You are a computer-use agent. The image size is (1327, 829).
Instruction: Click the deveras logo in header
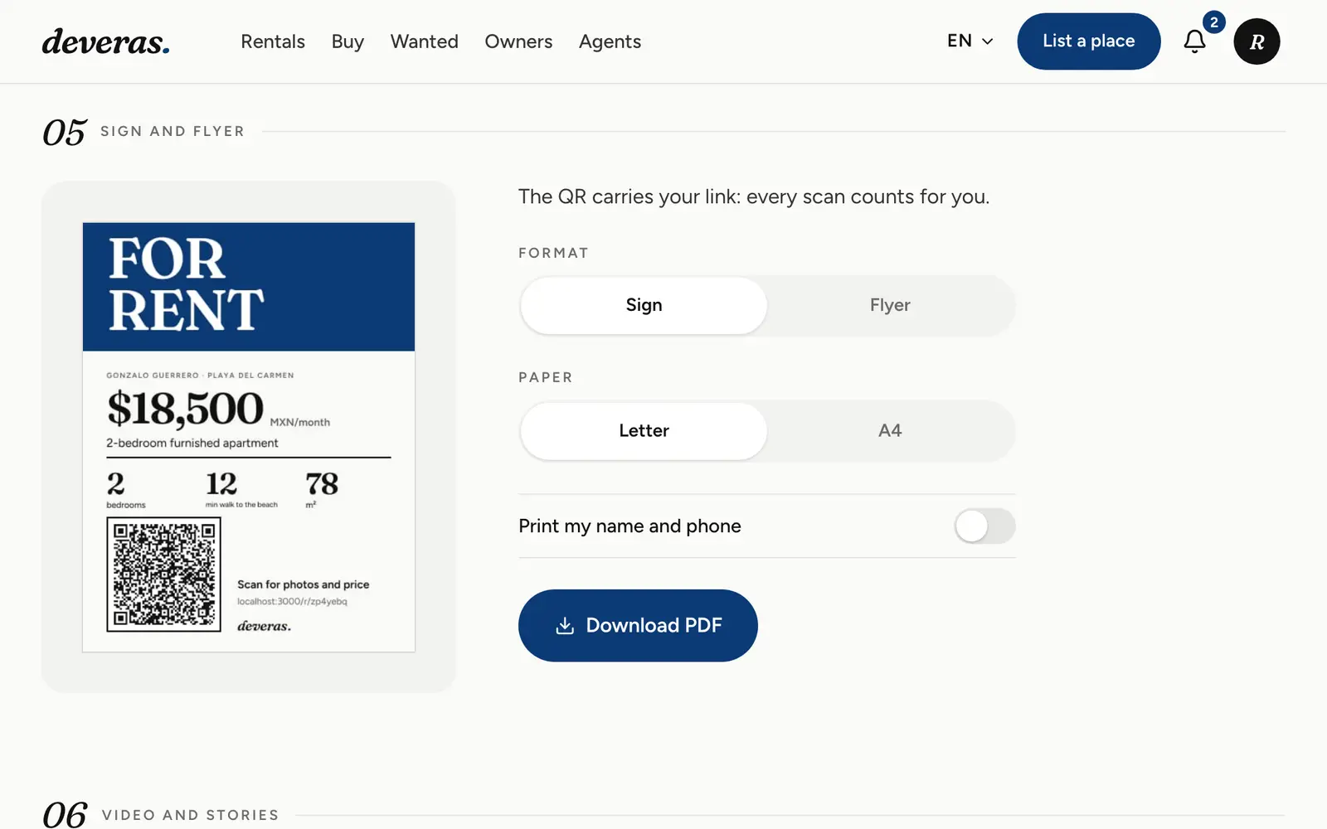tap(106, 41)
